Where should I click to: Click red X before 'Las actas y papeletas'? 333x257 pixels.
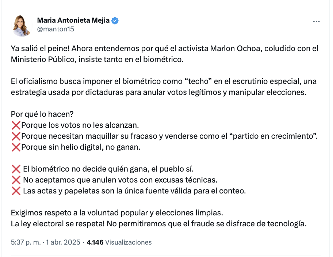point(16,191)
